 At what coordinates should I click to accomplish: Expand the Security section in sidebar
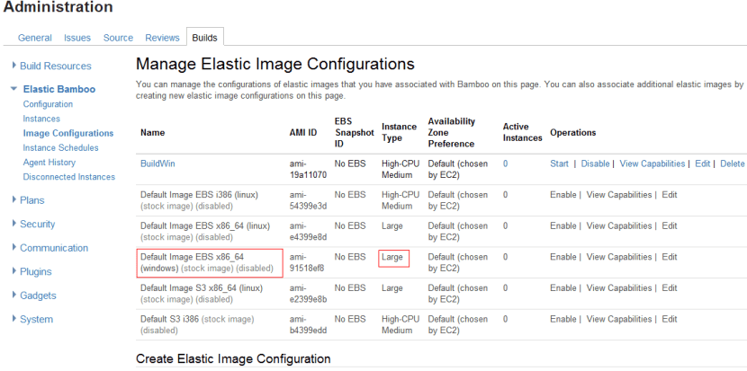coord(37,224)
